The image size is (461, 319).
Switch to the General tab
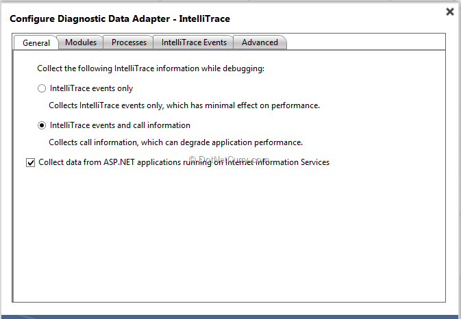pos(36,43)
